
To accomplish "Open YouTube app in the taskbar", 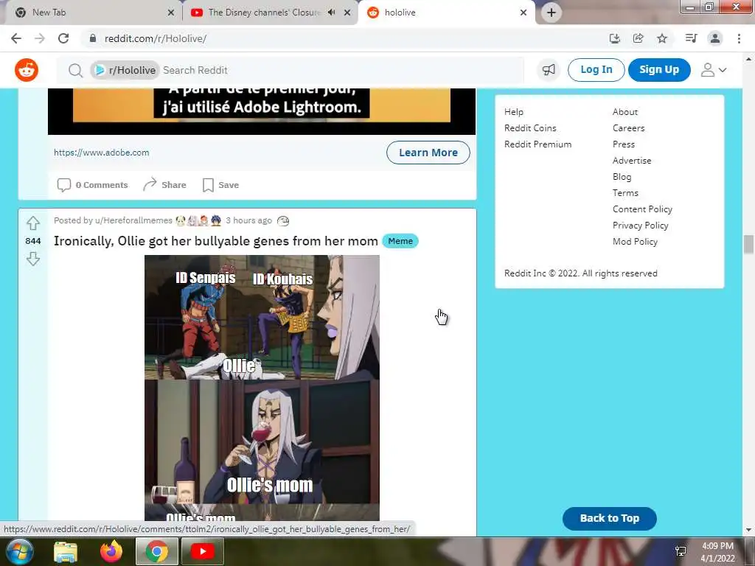I will 202,551.
